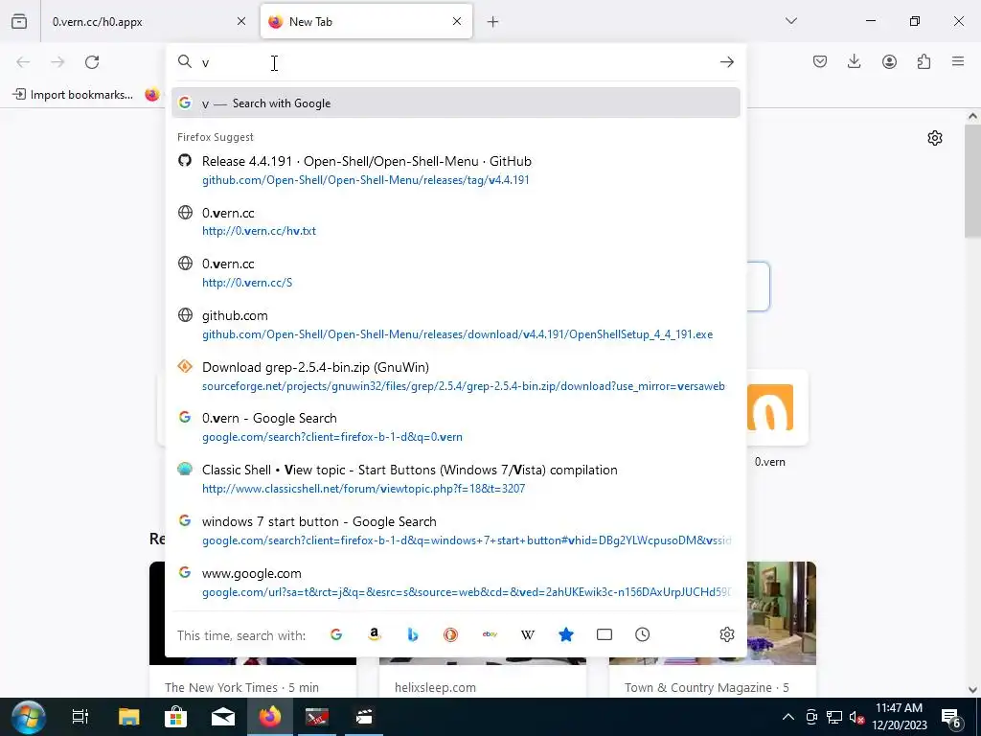Open the Downloads panel
The image size is (981, 736).
point(854,62)
